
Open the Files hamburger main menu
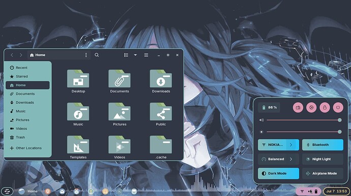click(x=146, y=55)
